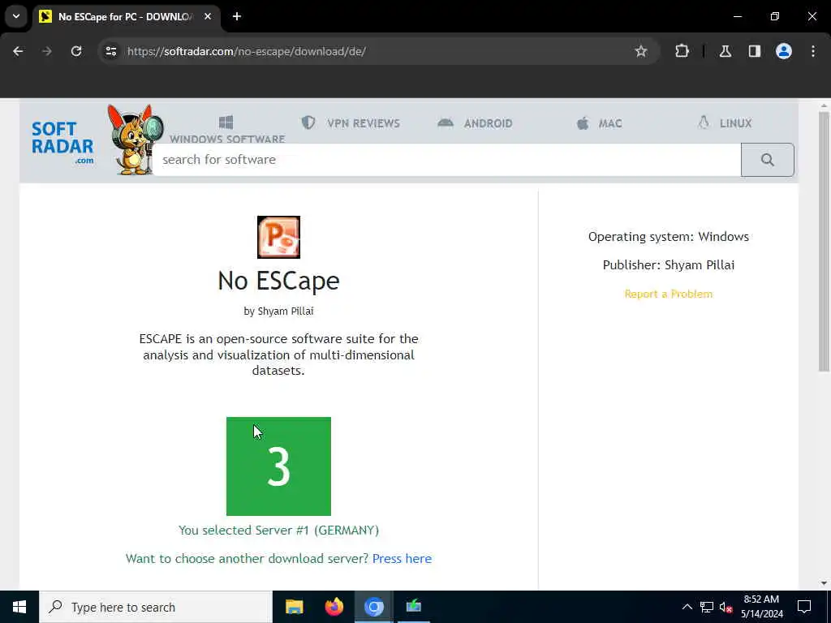Click the page vertical scrollbar thumb
The image size is (831, 623).
pyautogui.click(x=824, y=241)
